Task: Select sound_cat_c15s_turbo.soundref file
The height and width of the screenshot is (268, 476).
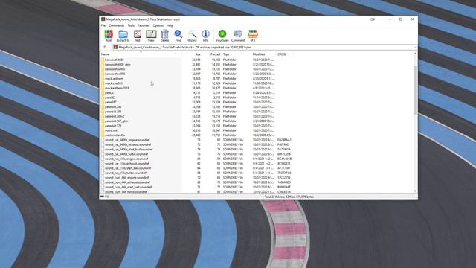Action: point(126,173)
